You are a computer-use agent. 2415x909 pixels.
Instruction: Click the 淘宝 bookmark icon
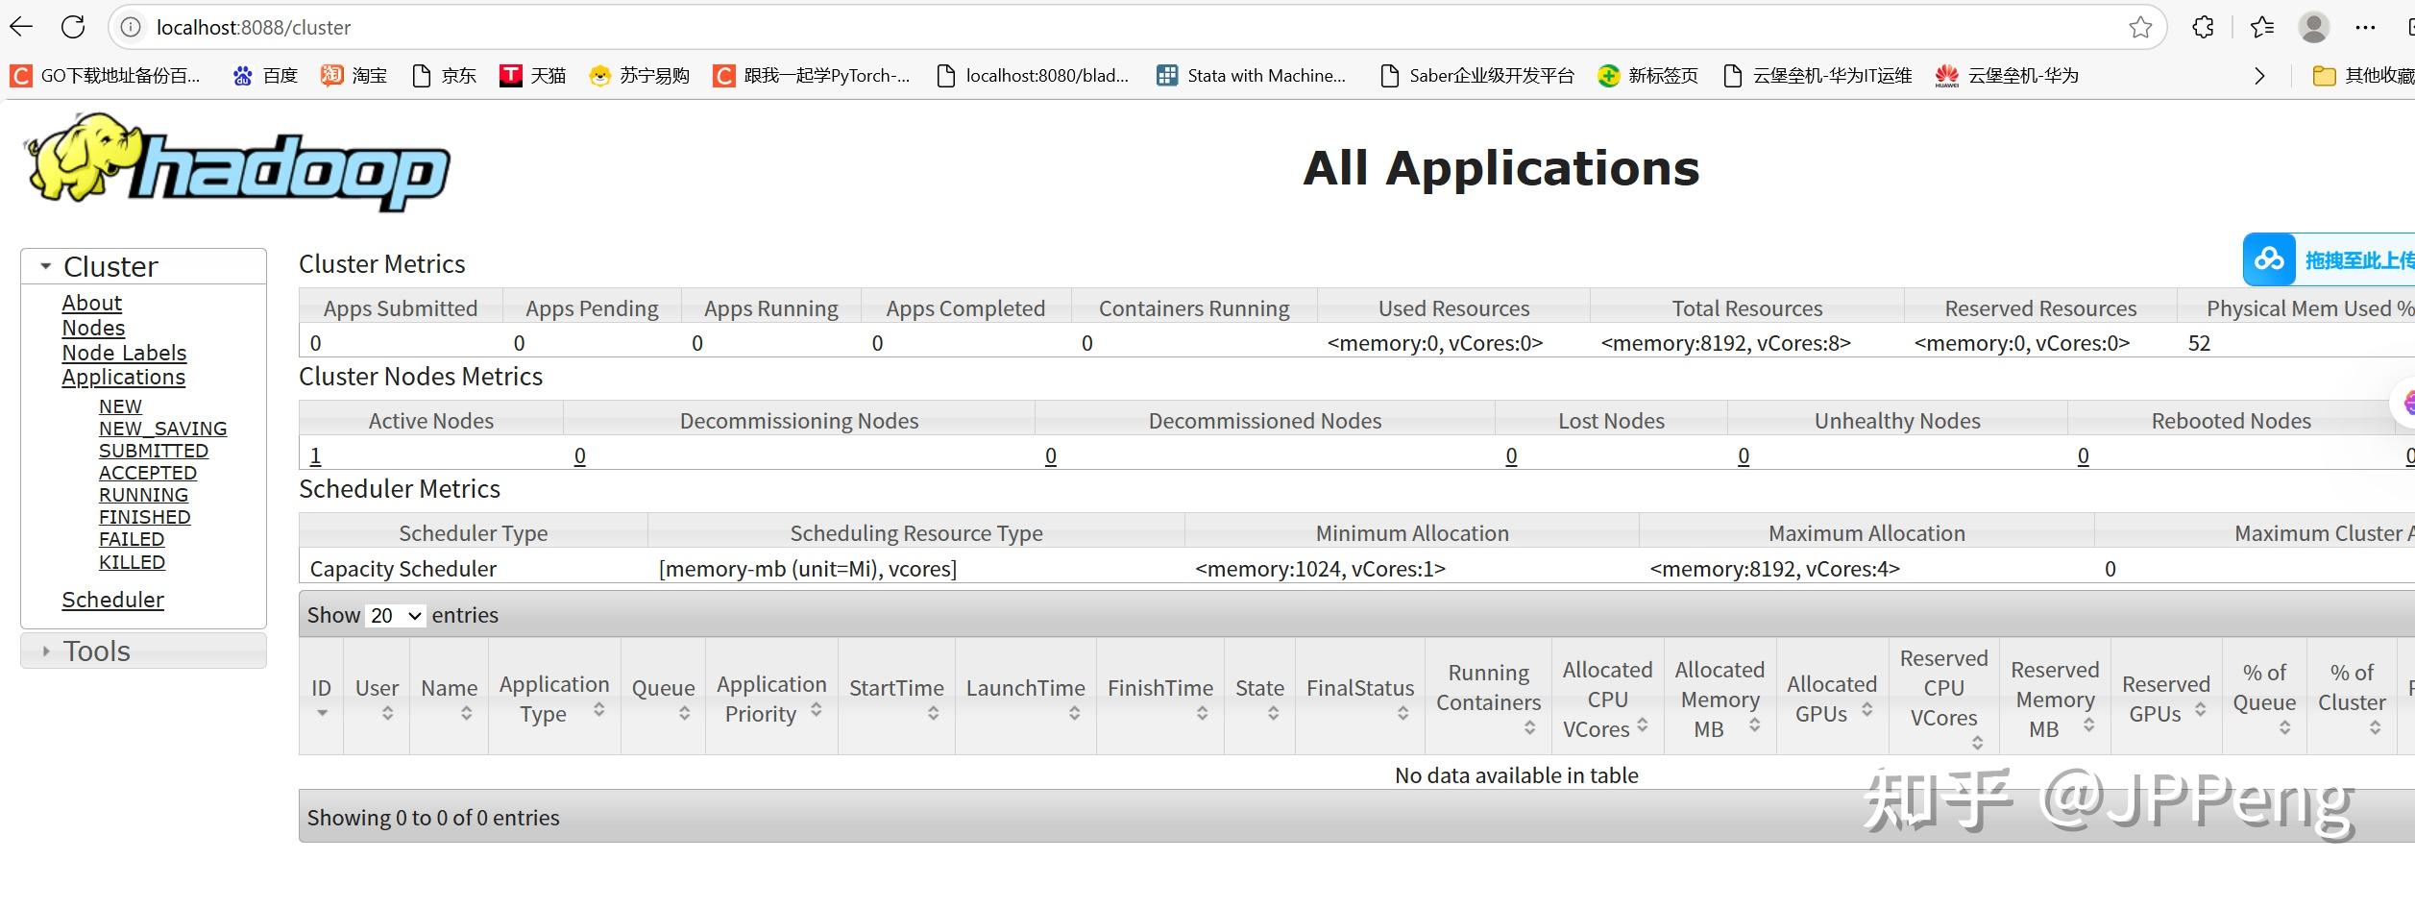point(331,75)
